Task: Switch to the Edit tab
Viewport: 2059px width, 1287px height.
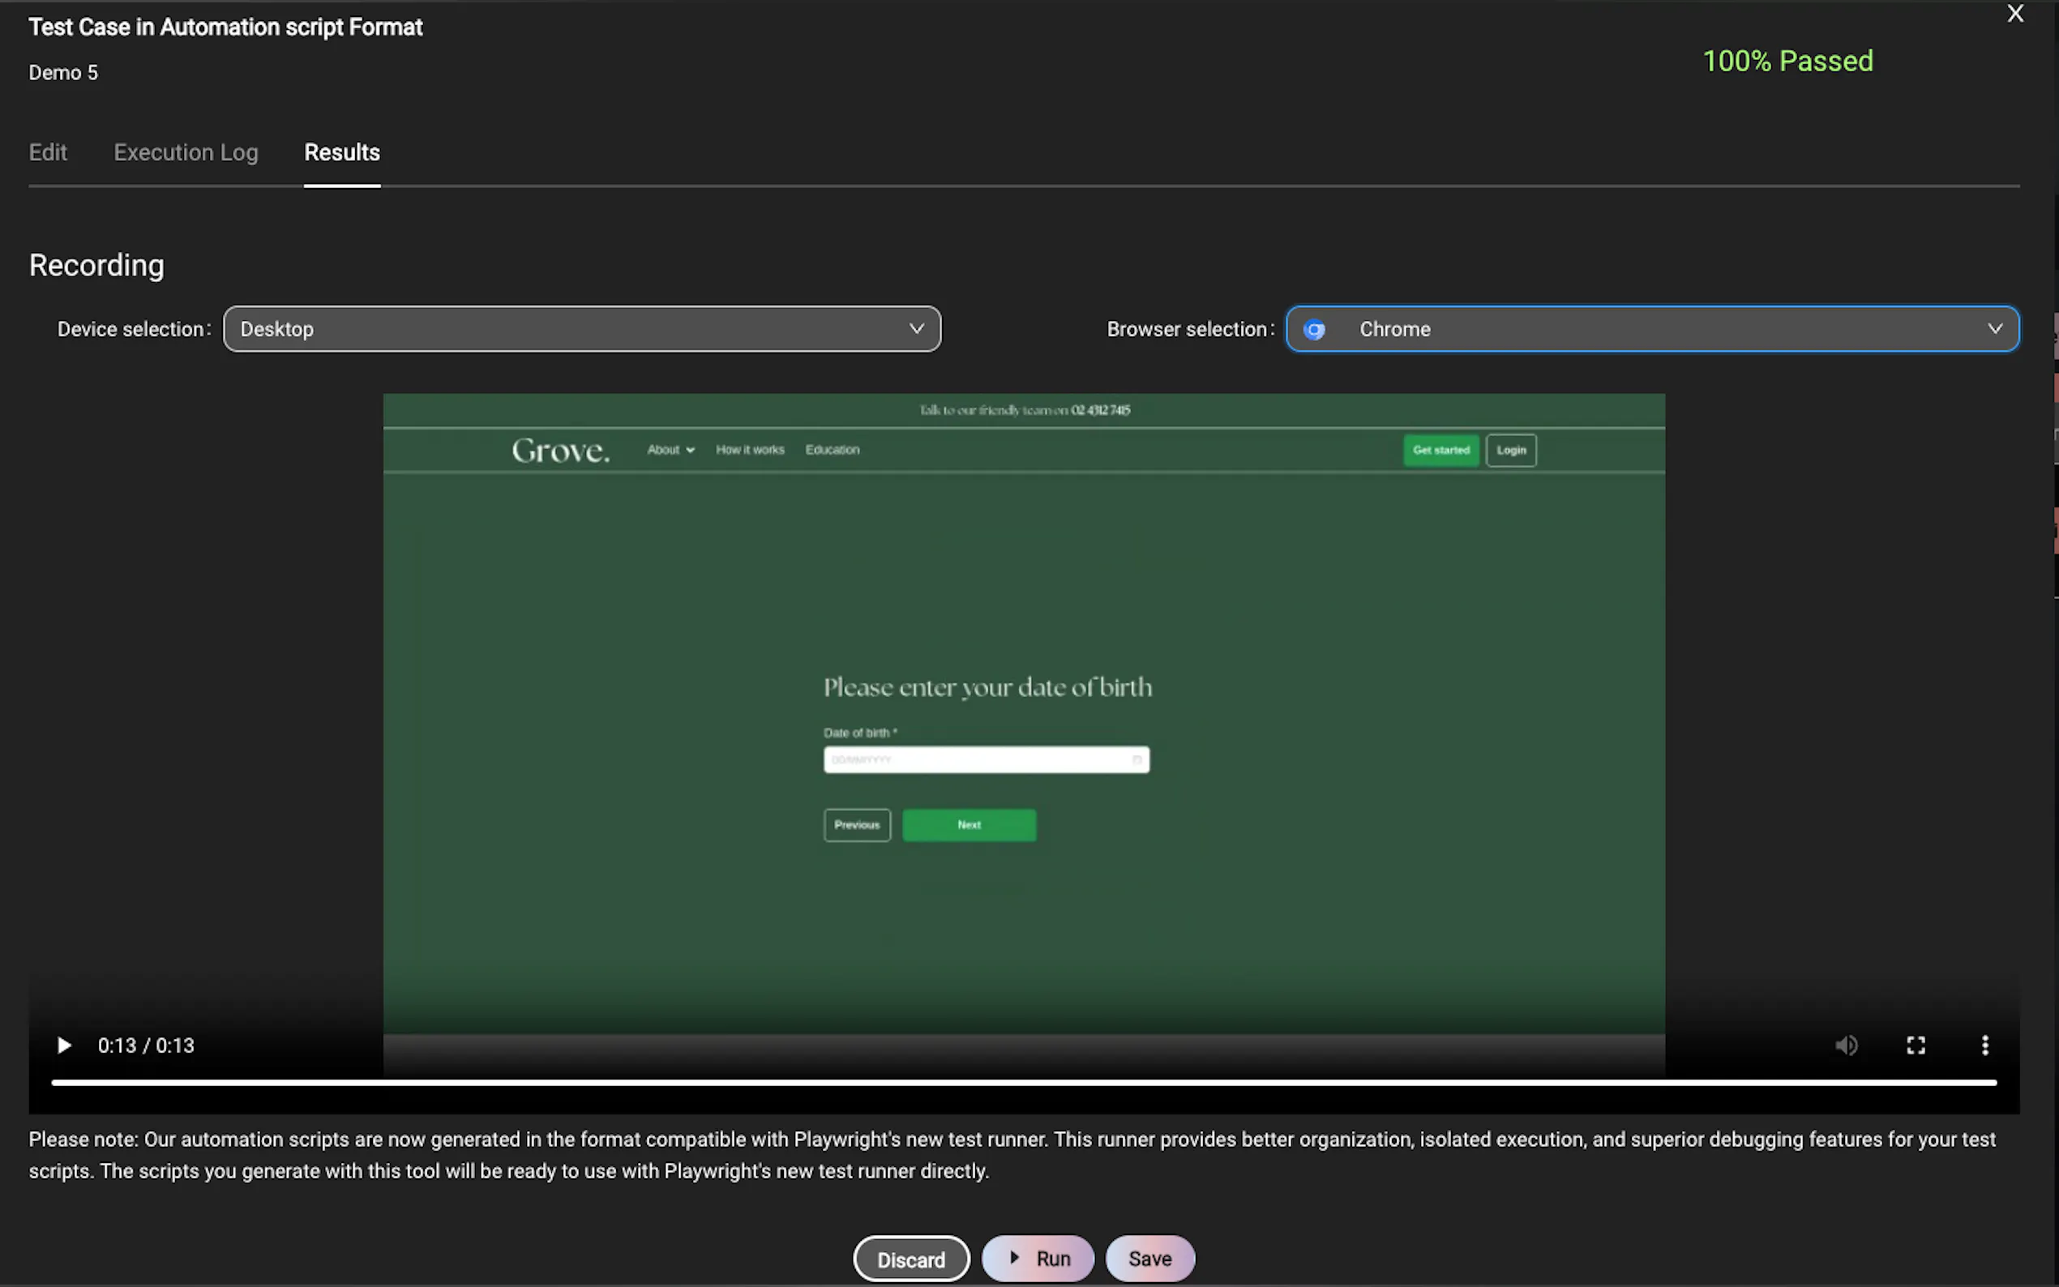Action: point(48,152)
